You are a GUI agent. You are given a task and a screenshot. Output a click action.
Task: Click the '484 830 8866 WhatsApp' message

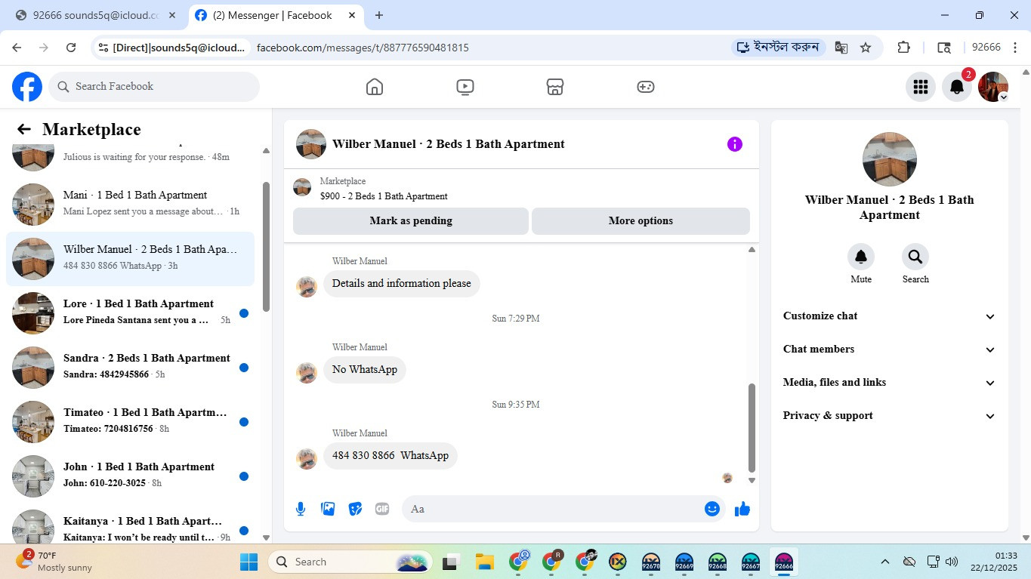(390, 456)
